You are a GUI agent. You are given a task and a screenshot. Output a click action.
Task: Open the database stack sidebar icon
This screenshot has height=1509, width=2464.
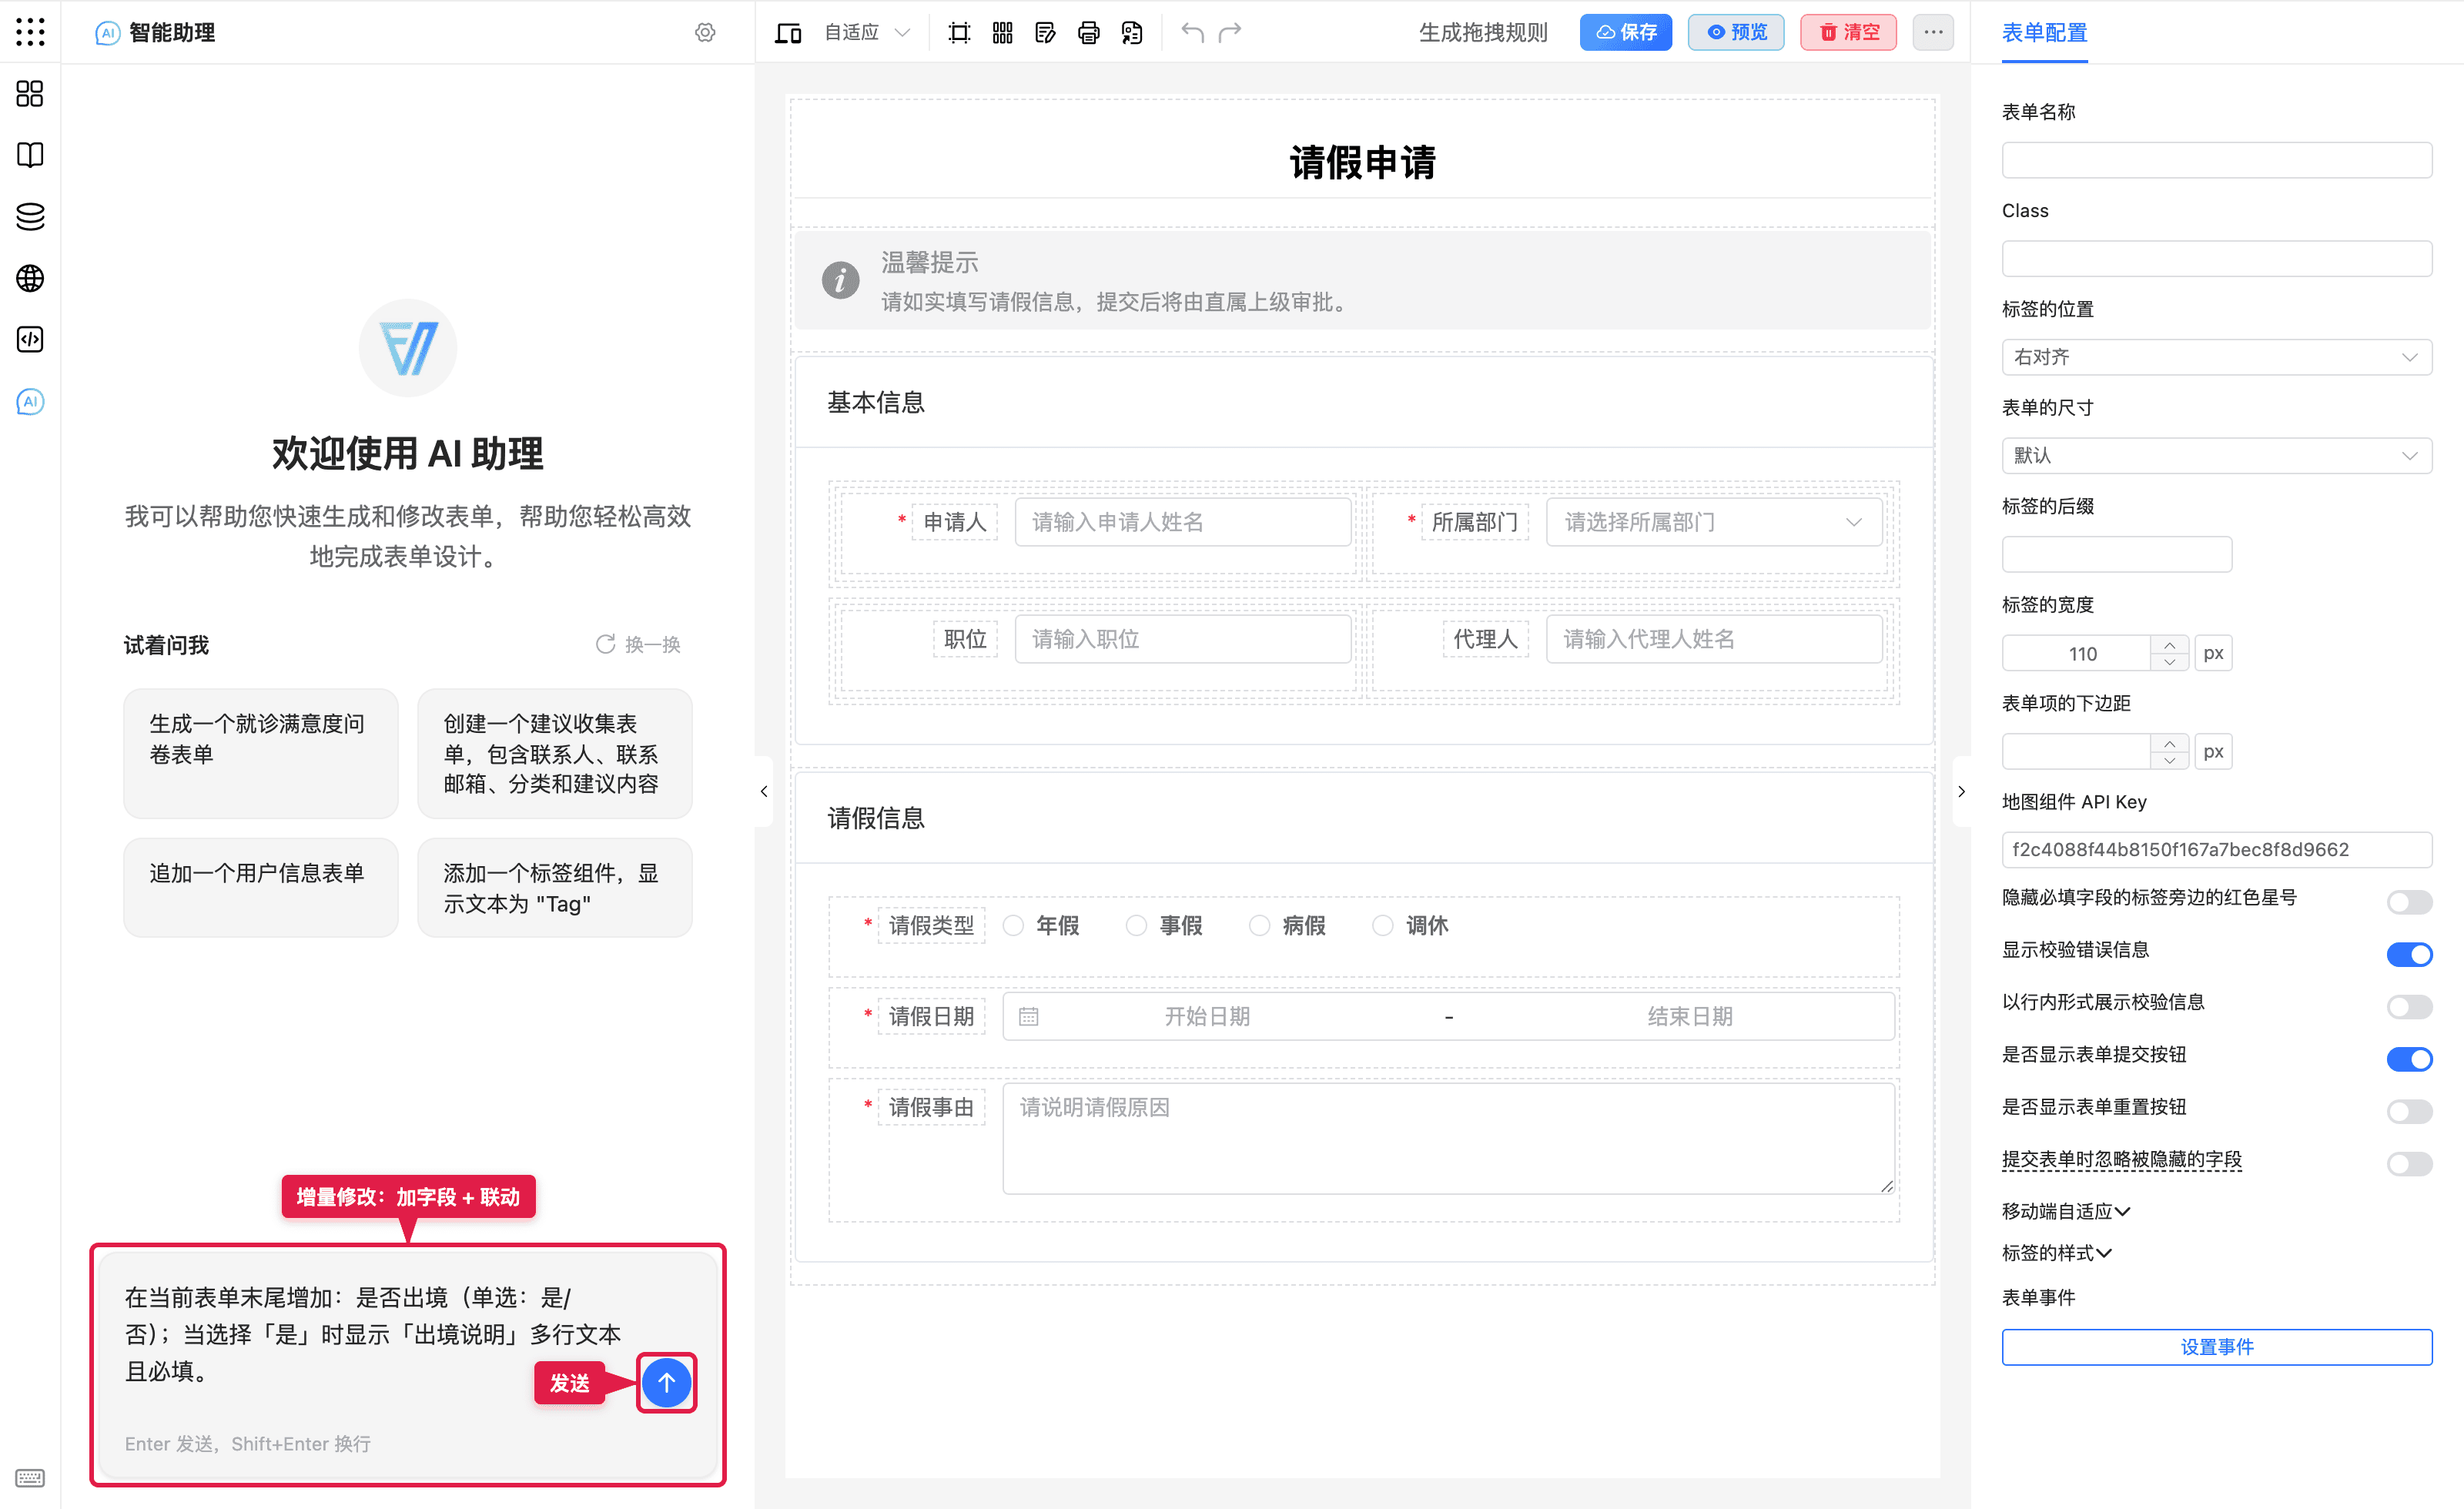pyautogui.click(x=30, y=217)
